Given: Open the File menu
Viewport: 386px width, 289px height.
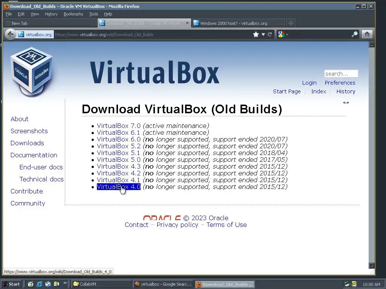Looking at the screenshot, I should click(9, 14).
